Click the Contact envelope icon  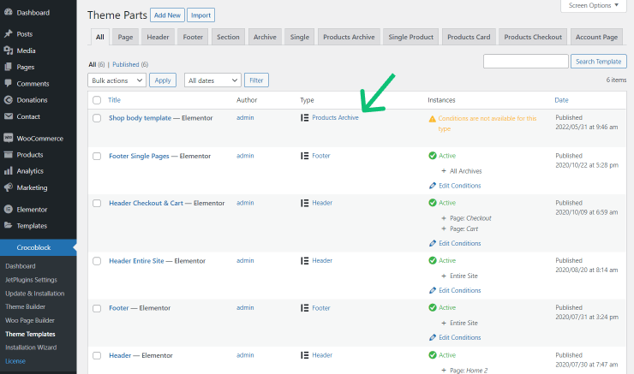point(8,116)
